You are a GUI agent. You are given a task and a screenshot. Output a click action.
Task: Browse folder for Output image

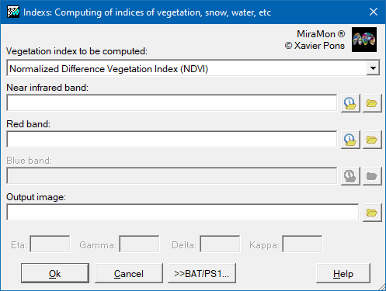(372, 213)
